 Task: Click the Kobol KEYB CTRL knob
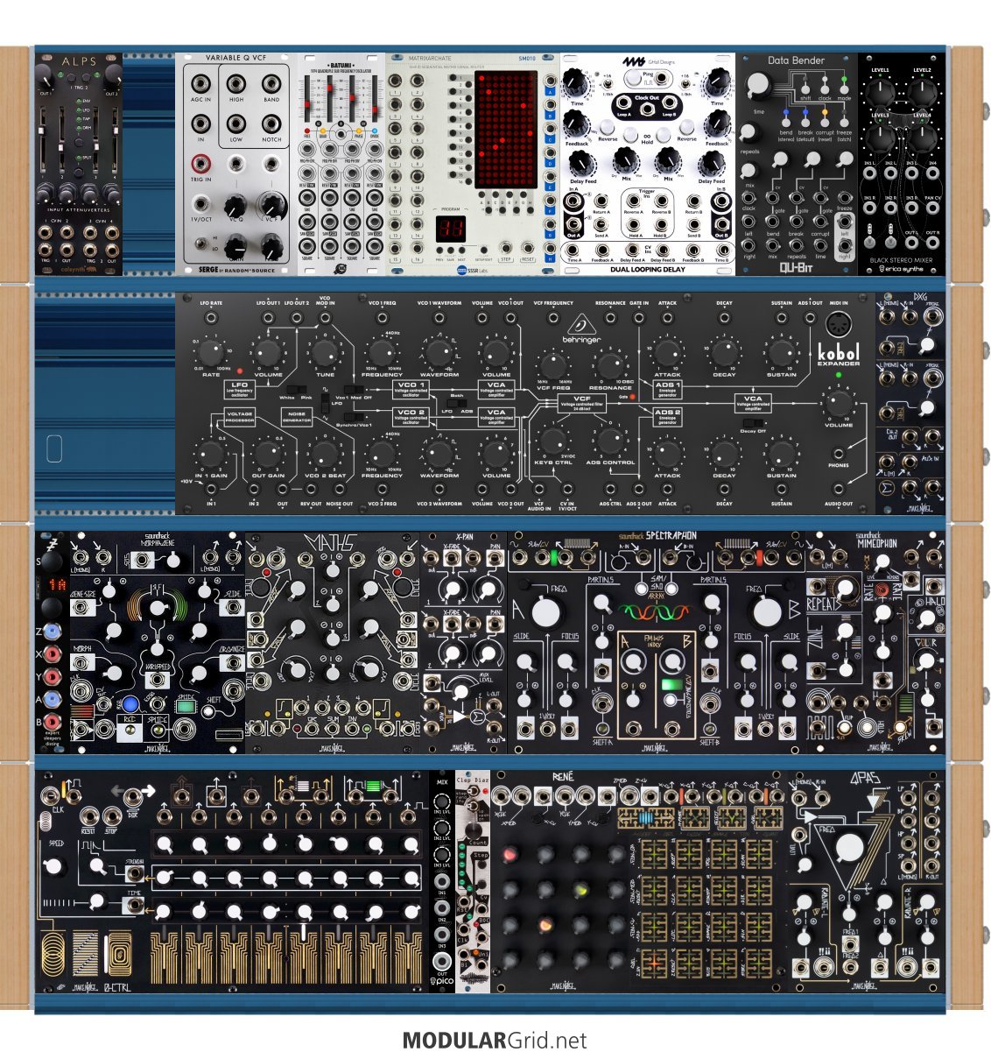click(x=552, y=441)
